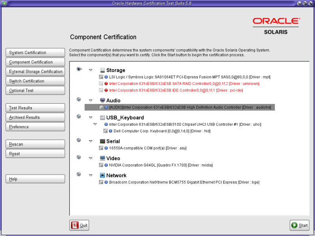
Task: Click red error icon beside IDE Controller
Action: point(106,90)
